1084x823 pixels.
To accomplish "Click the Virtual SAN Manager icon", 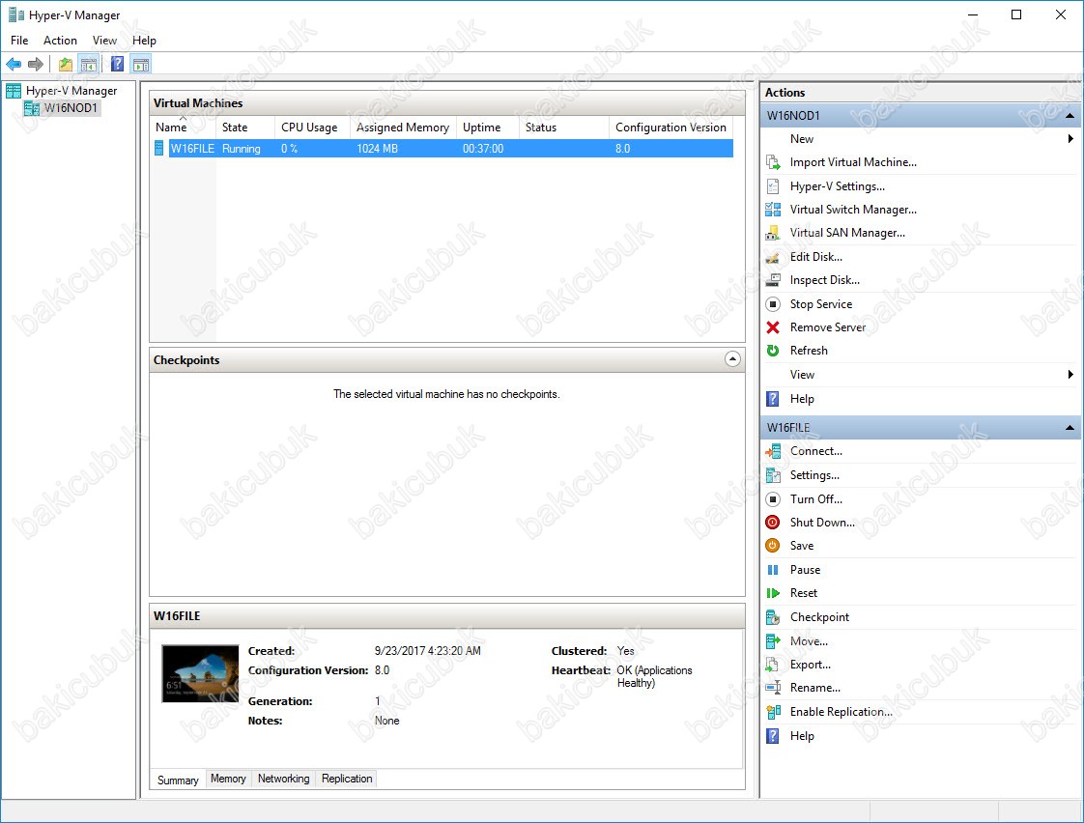I will click(x=773, y=233).
